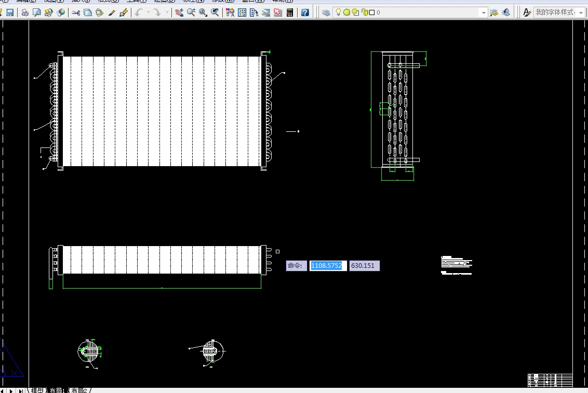
Task: Select the Match Properties brush icon
Action: point(111,12)
